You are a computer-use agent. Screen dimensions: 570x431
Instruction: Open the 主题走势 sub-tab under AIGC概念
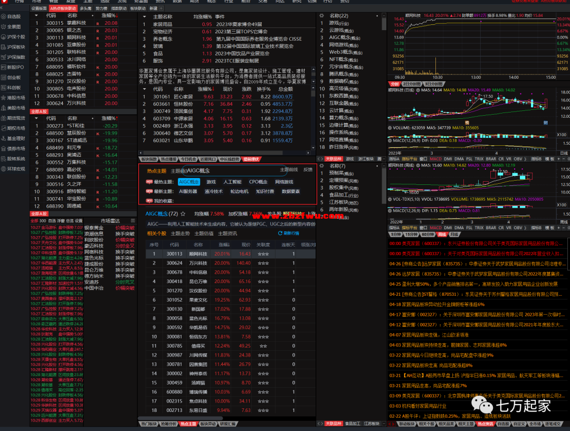tap(180, 233)
